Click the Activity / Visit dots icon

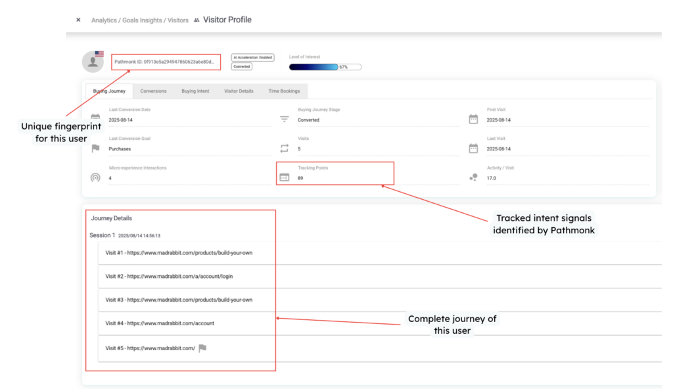coord(473,177)
